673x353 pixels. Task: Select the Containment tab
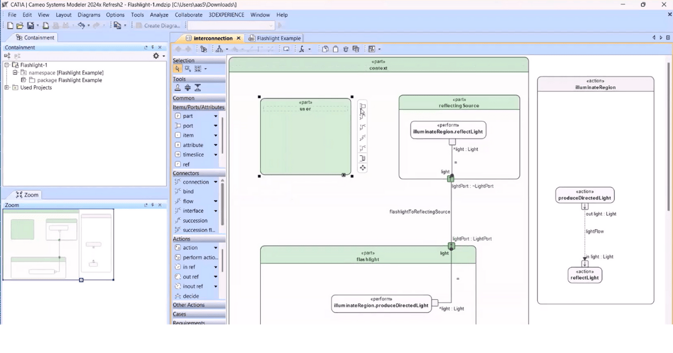[35, 38]
